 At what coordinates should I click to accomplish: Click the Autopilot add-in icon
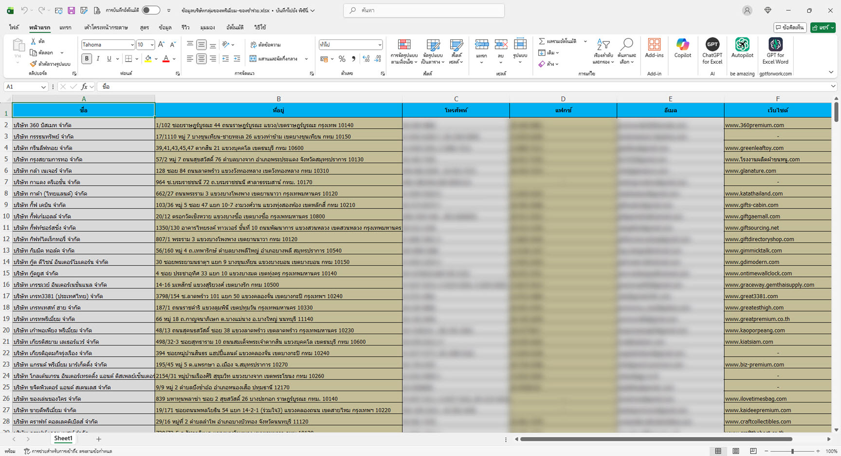pos(742,49)
